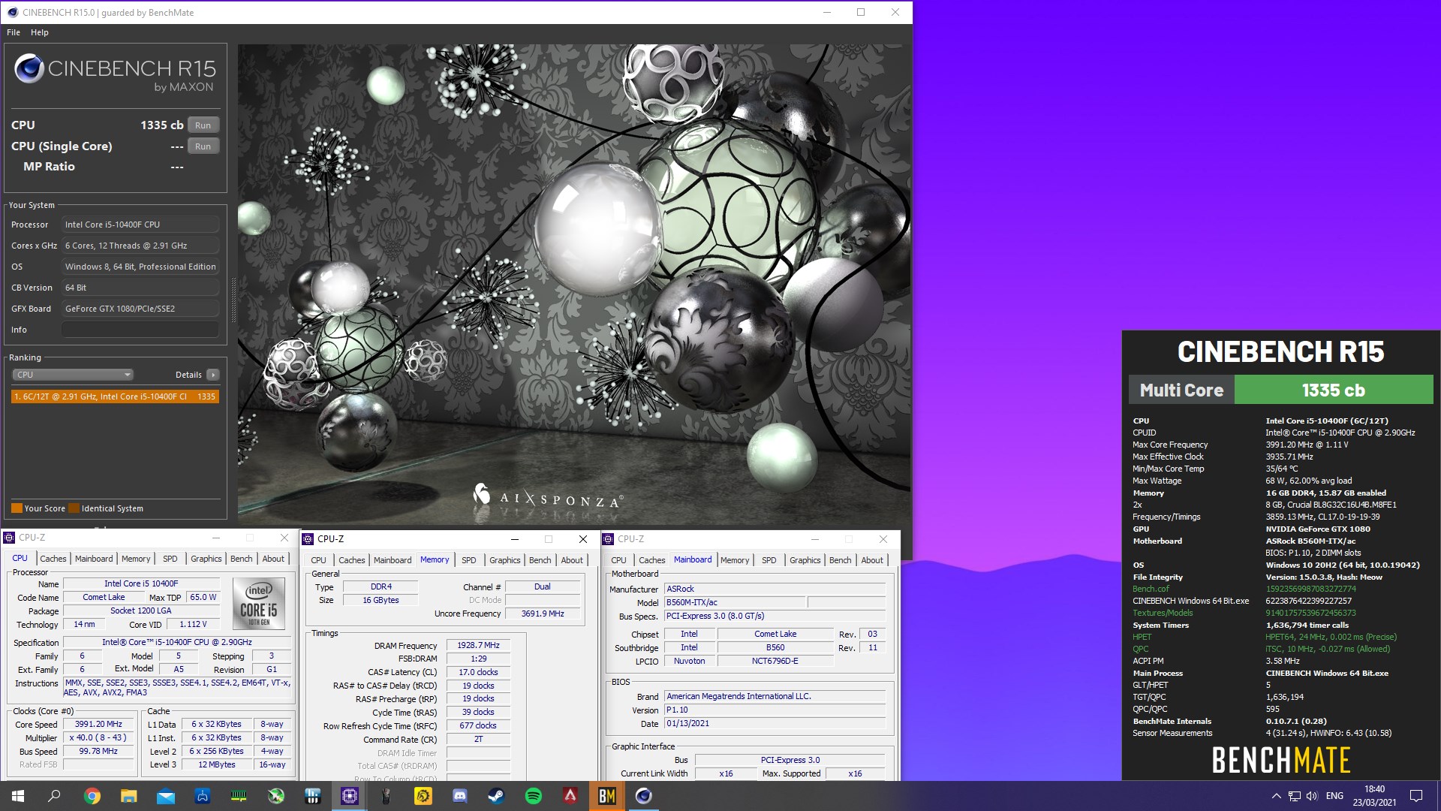Image resolution: width=1441 pixels, height=811 pixels.
Task: Open the Windows Start menu
Action: (18, 796)
